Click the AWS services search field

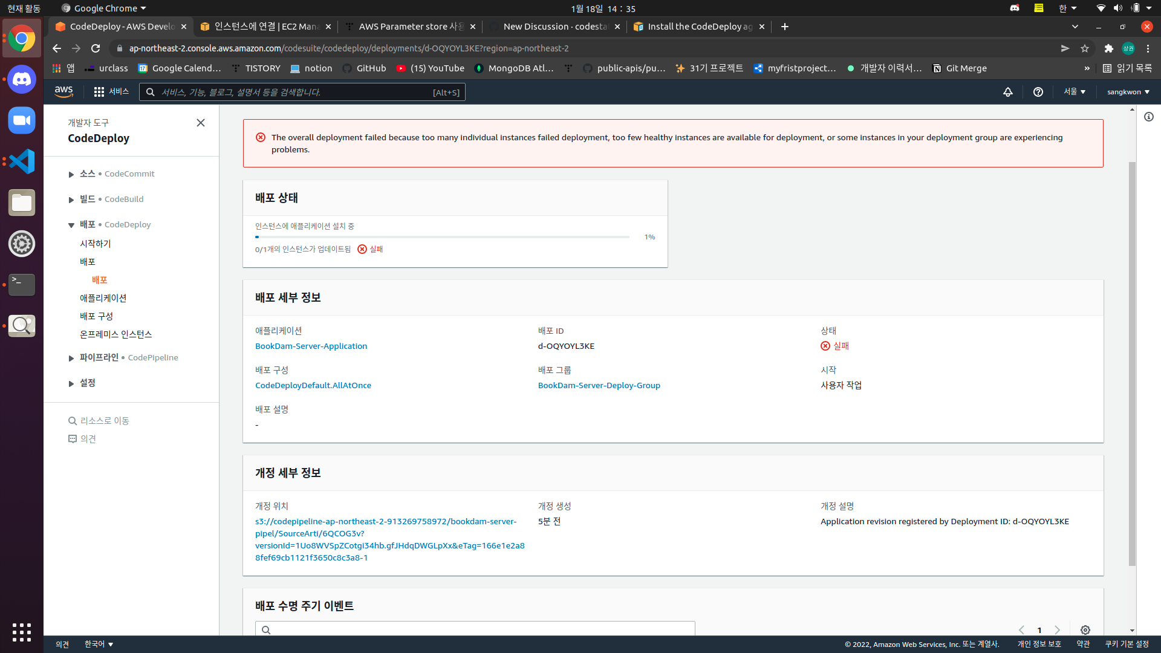[302, 92]
